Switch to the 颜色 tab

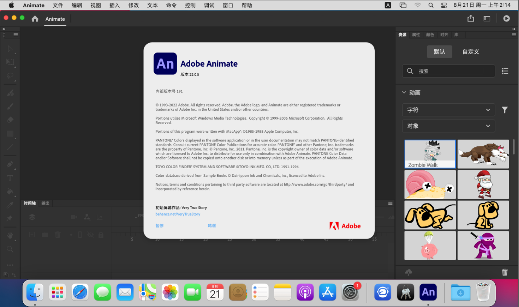click(x=430, y=35)
